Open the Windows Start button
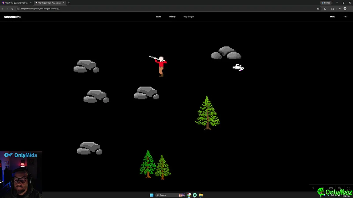This screenshot has width=353, height=198. 151,195
